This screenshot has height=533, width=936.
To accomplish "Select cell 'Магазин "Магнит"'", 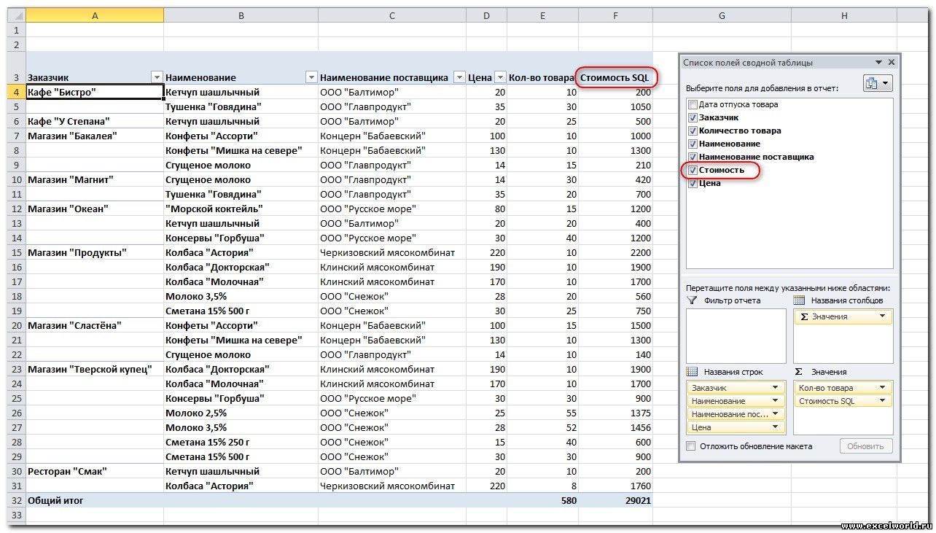I will pos(95,179).
